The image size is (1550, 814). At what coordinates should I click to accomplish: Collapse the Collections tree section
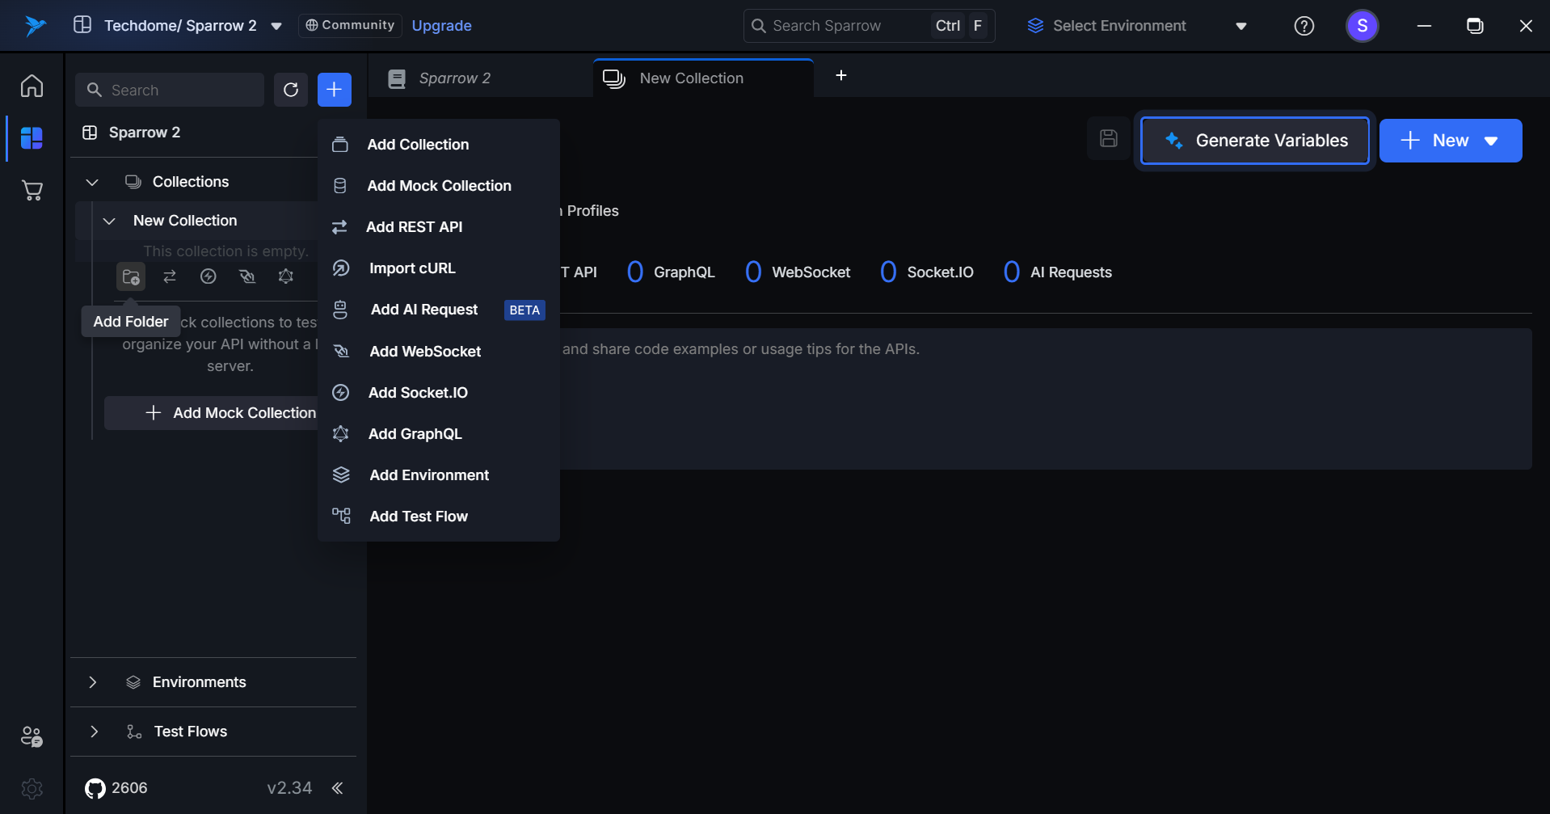pos(92,182)
